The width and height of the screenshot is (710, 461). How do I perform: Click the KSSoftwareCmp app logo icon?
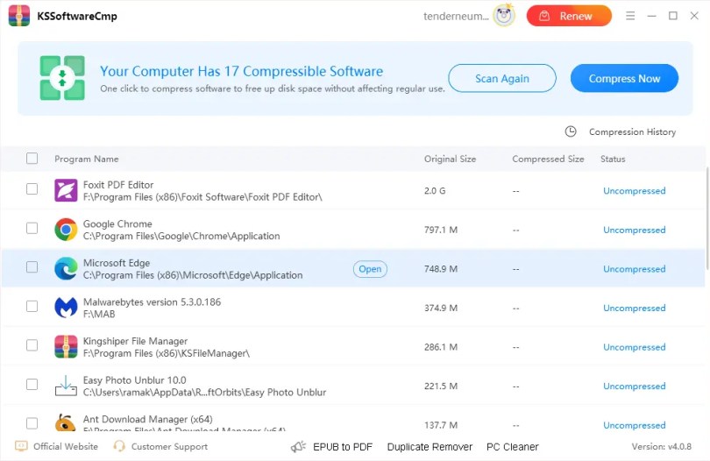tap(19, 16)
